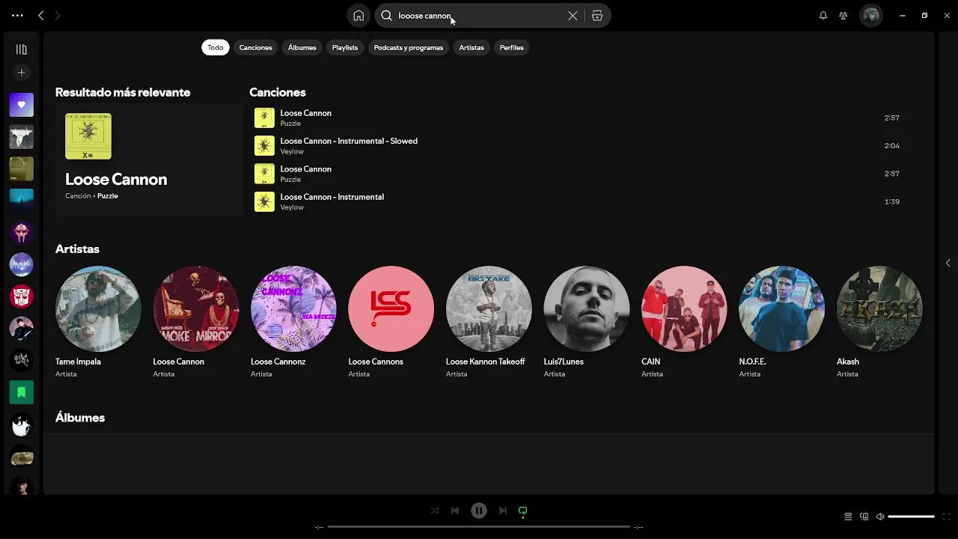The height and width of the screenshot is (539, 958).
Task: Play first Loose Cannon song by Puzzle
Action: click(576, 118)
